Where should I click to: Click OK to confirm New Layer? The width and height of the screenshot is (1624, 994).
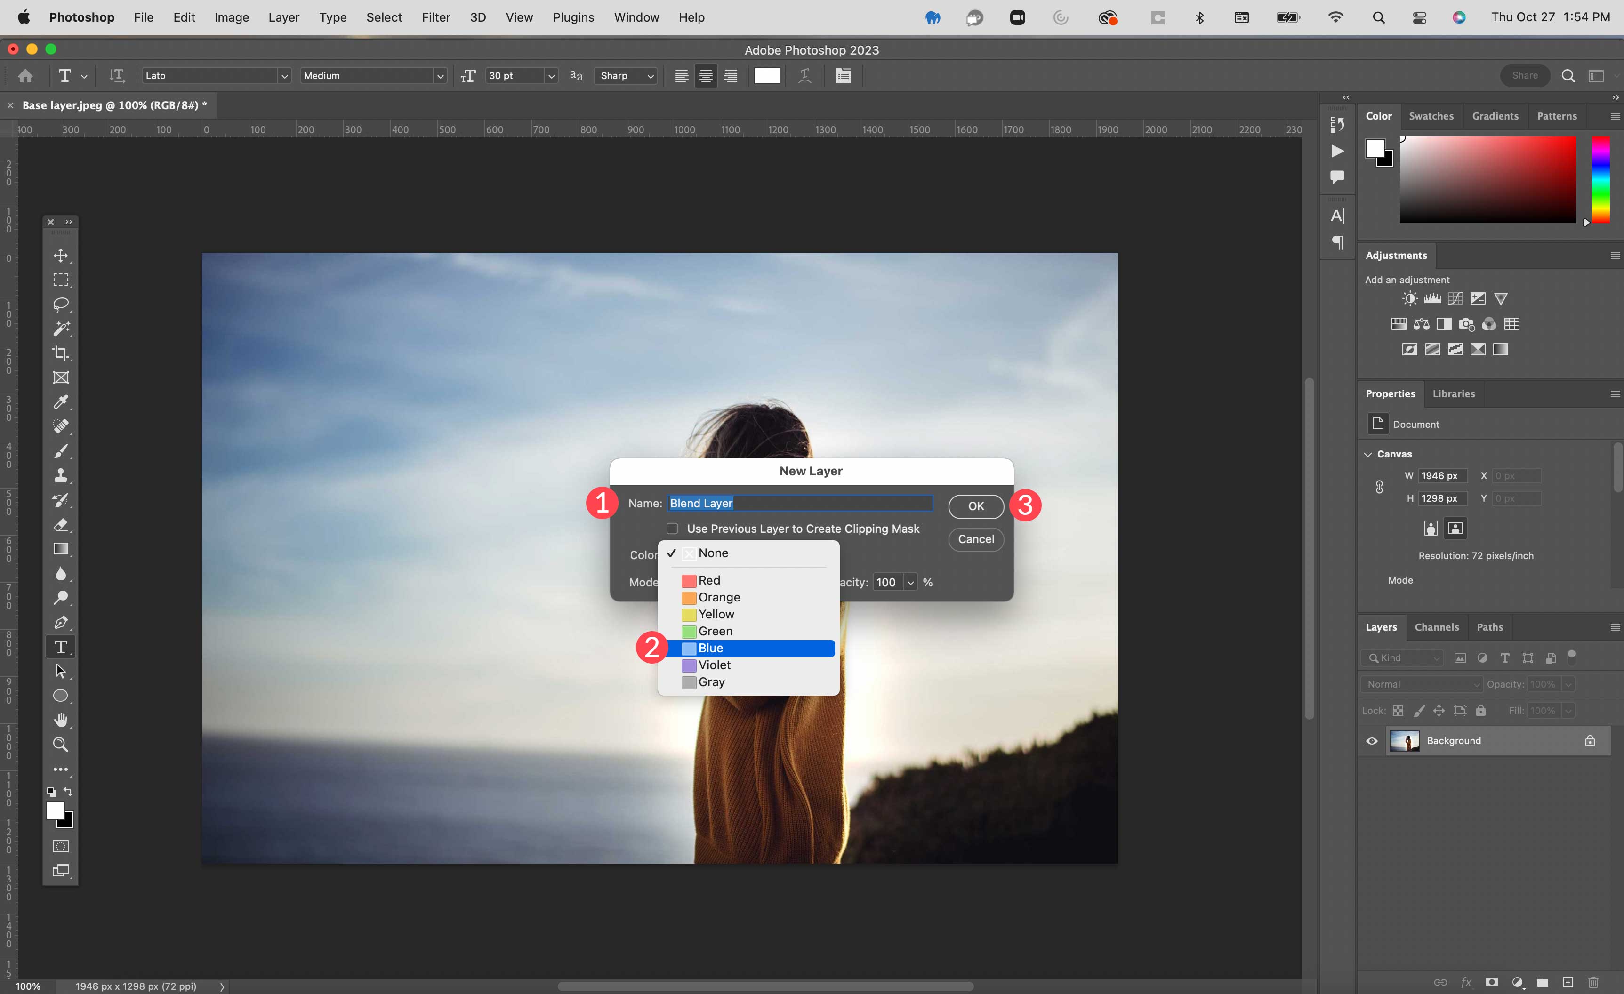tap(974, 505)
